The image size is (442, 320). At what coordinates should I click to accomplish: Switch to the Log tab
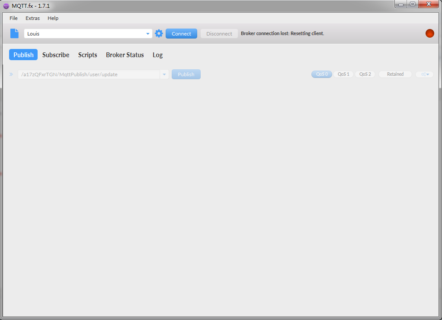tap(157, 55)
